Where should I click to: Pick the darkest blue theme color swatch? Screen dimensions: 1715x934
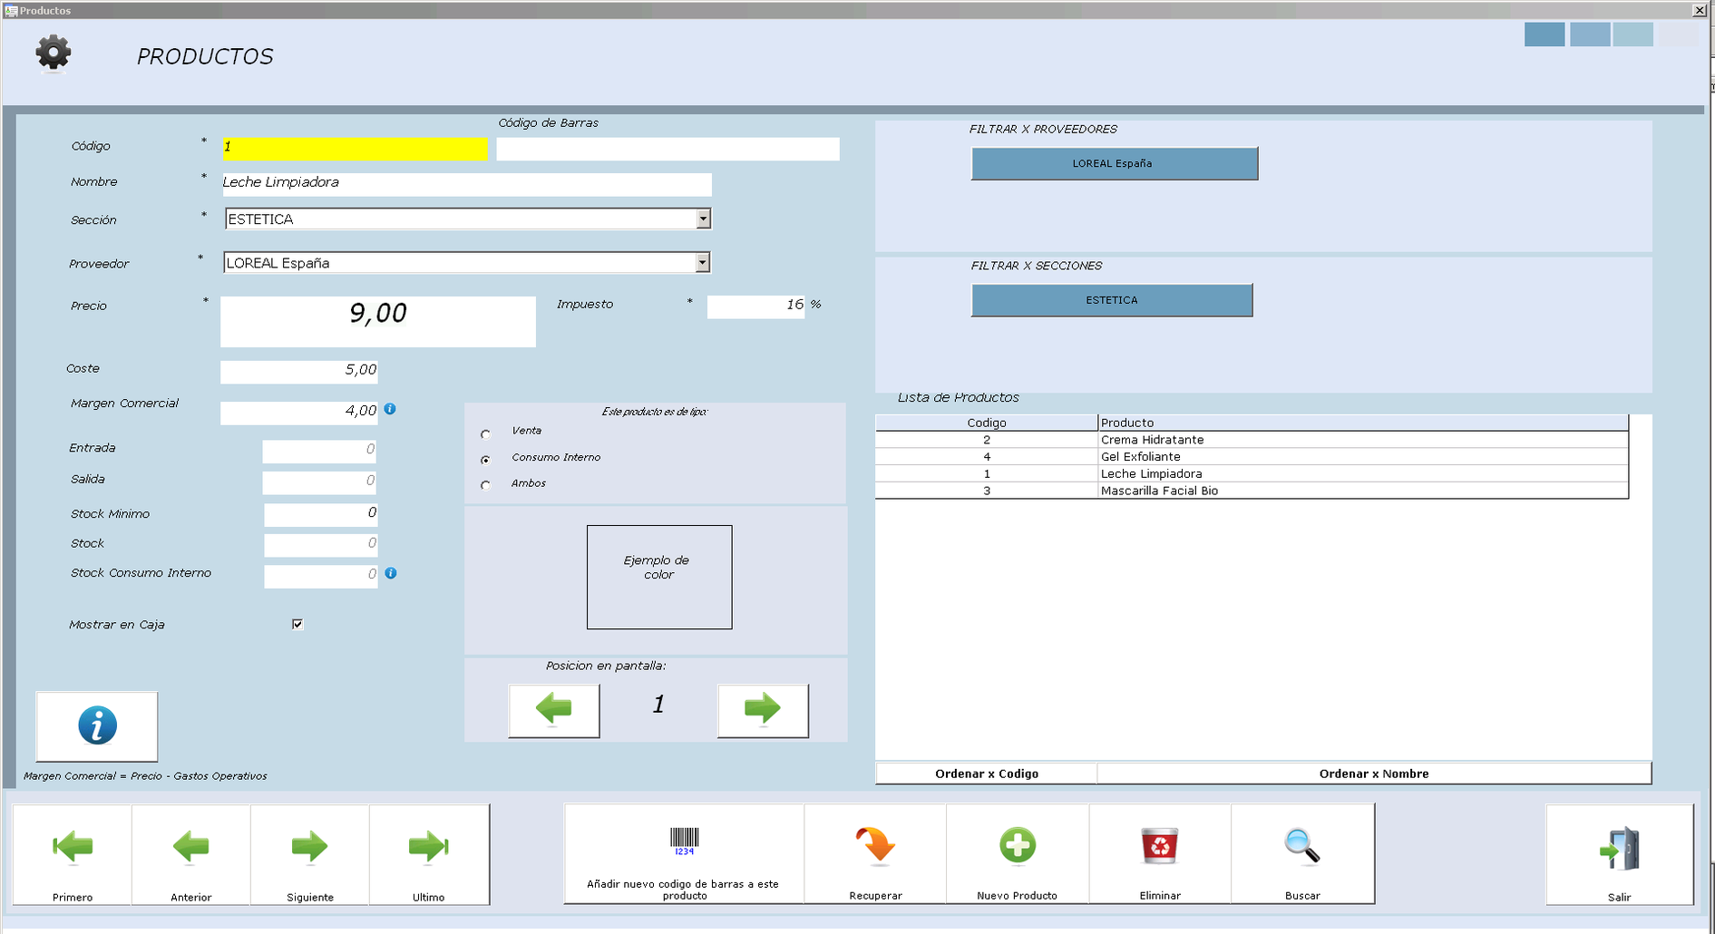click(1544, 34)
